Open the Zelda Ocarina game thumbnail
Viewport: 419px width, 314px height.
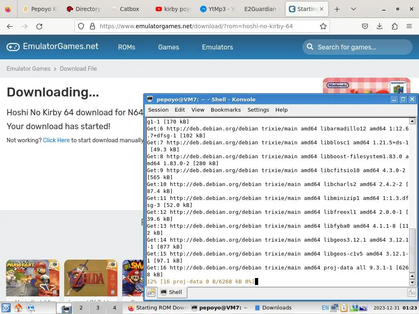[90, 278]
